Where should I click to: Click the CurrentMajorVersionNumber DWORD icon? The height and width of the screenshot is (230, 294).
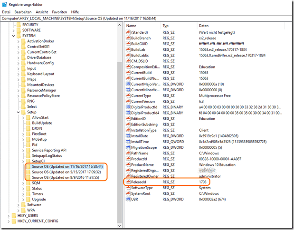tap(128, 84)
